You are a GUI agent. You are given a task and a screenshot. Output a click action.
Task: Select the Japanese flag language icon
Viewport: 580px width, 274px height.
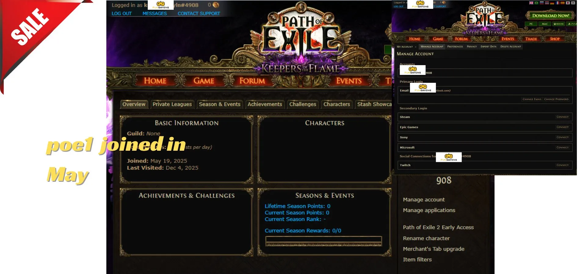(x=568, y=3)
